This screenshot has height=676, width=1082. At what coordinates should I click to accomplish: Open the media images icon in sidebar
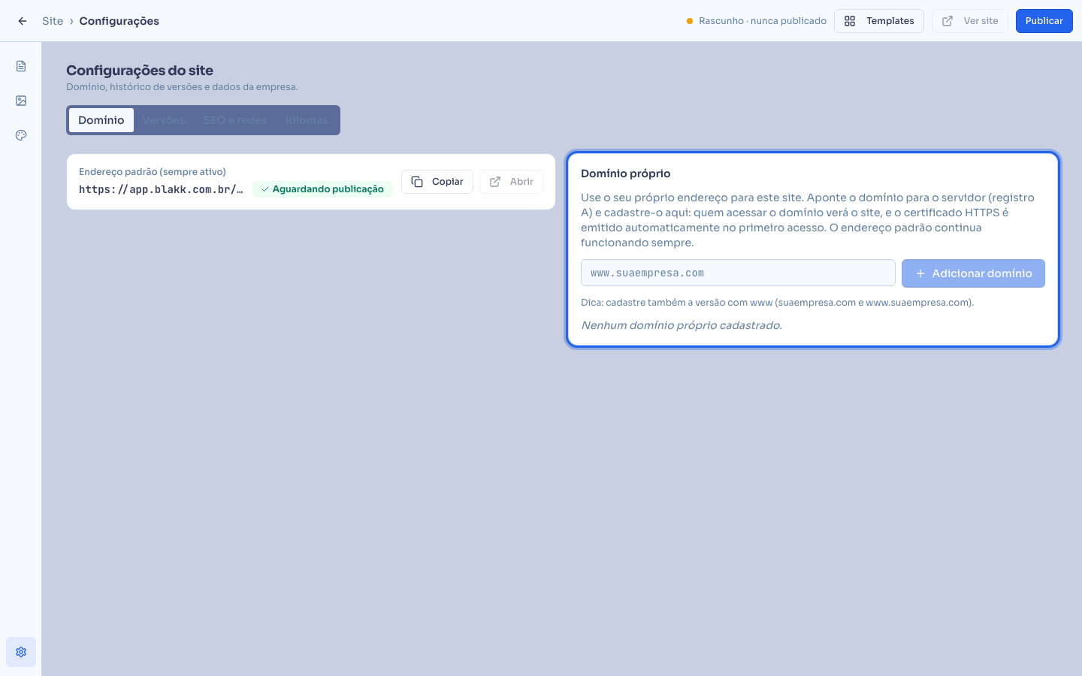[x=21, y=101]
